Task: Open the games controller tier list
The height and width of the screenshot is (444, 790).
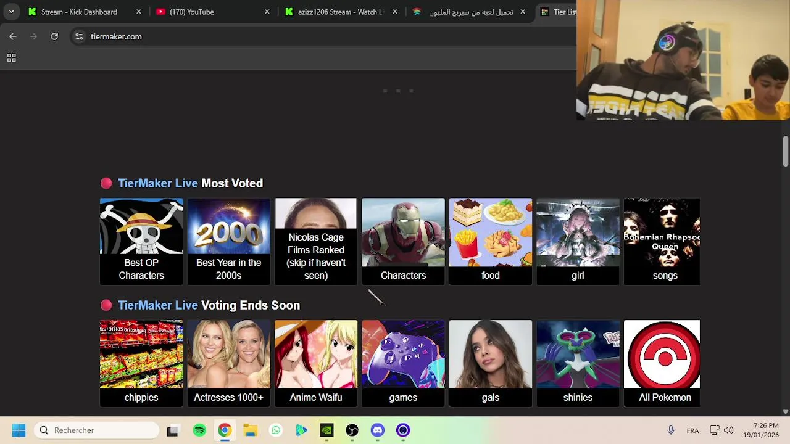Action: pyautogui.click(x=403, y=363)
